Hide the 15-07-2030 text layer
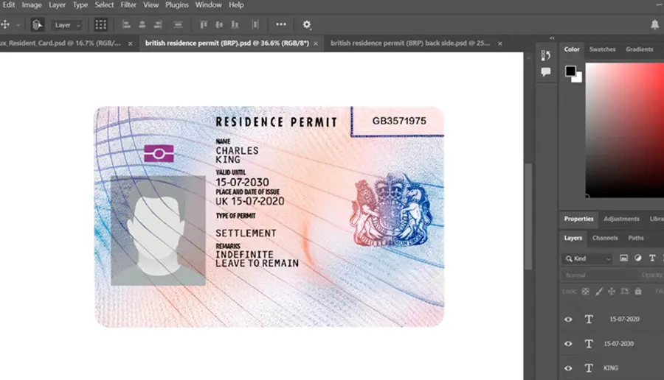Viewport: 664px width, 380px height. 568,344
